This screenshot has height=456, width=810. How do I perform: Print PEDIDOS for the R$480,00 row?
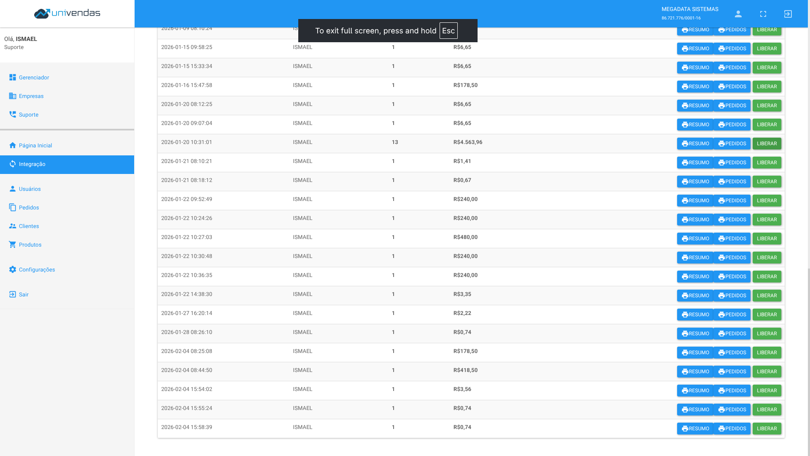732,239
